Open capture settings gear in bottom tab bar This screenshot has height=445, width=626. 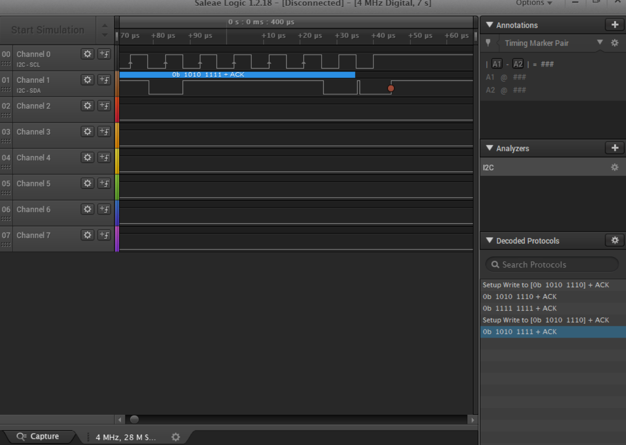pos(176,437)
